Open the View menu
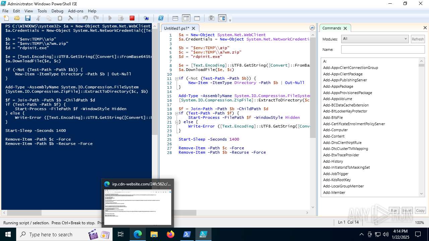The image size is (429, 241). point(29,11)
